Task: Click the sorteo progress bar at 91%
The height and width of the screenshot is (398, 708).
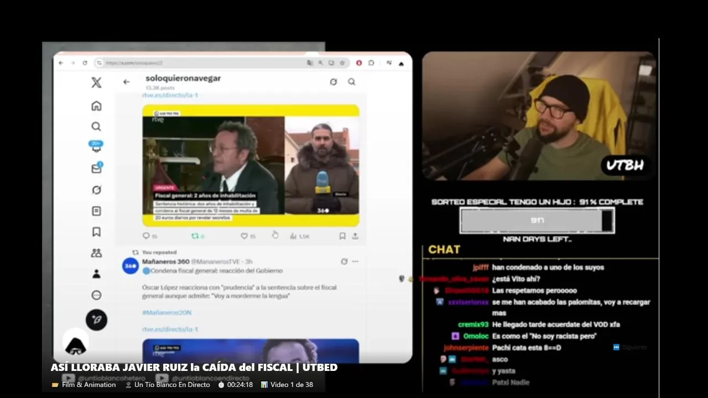Action: pyautogui.click(x=537, y=221)
